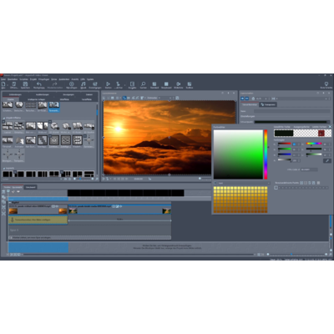Click the lightbulb icon at top right
This screenshot has width=334, height=334.
pos(326,83)
